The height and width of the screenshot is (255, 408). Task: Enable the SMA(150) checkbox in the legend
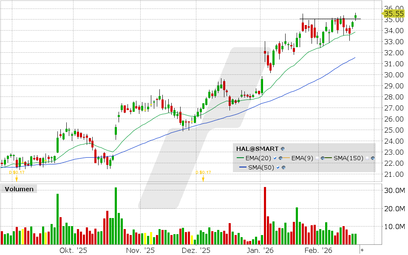[x=366, y=158]
